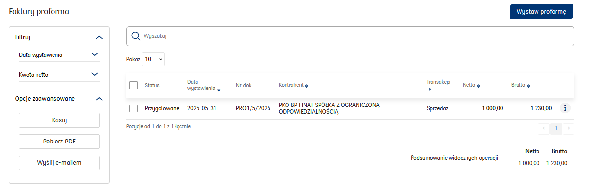Sort by Kontrahent column arrows
Image resolution: width=591 pixels, height=195 pixels.
pos(306,86)
